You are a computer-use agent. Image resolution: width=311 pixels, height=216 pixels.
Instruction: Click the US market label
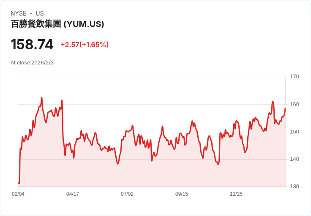click(40, 13)
